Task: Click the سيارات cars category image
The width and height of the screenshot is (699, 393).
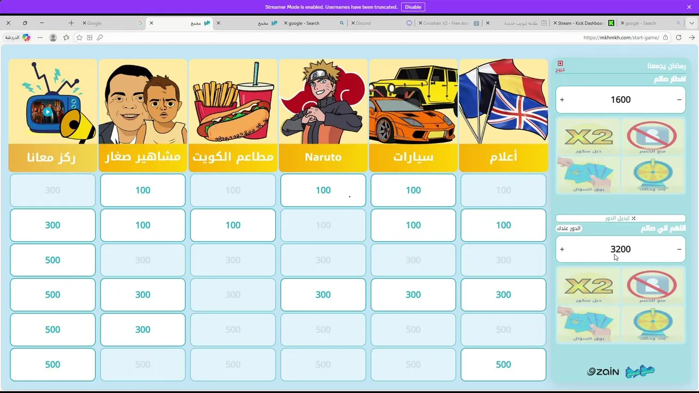Action: pyautogui.click(x=413, y=102)
